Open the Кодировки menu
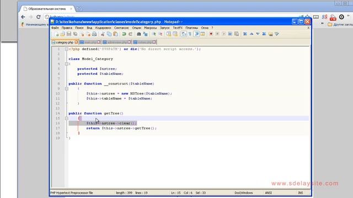This screenshot has width=353, height=198. (103, 28)
